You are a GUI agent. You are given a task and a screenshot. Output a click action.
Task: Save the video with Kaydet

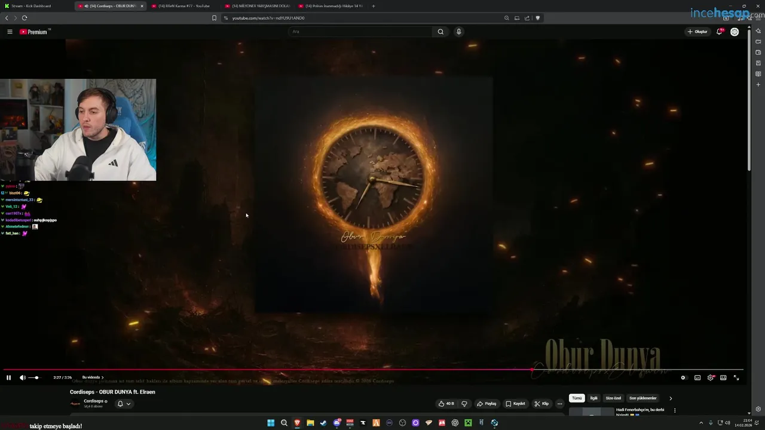tap(516, 404)
